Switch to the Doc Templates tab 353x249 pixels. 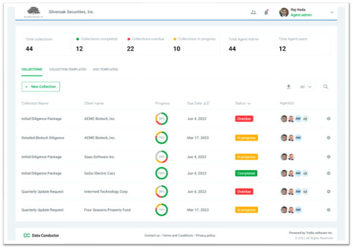tap(106, 70)
